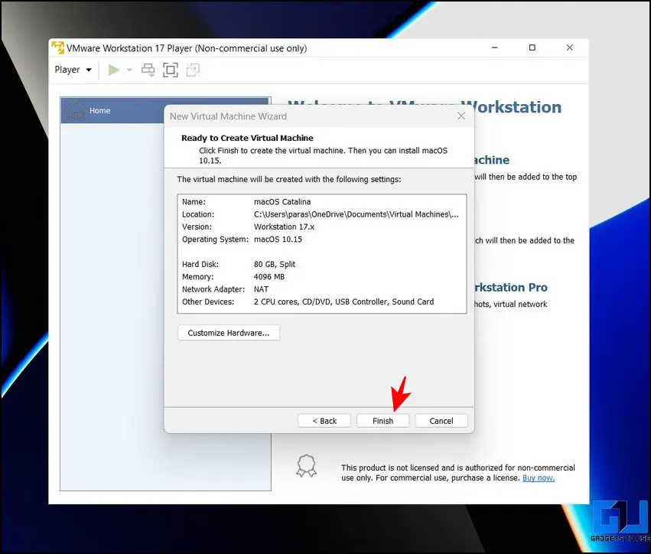The width and height of the screenshot is (651, 554).
Task: Open the Player dropdown menu
Action: point(73,70)
